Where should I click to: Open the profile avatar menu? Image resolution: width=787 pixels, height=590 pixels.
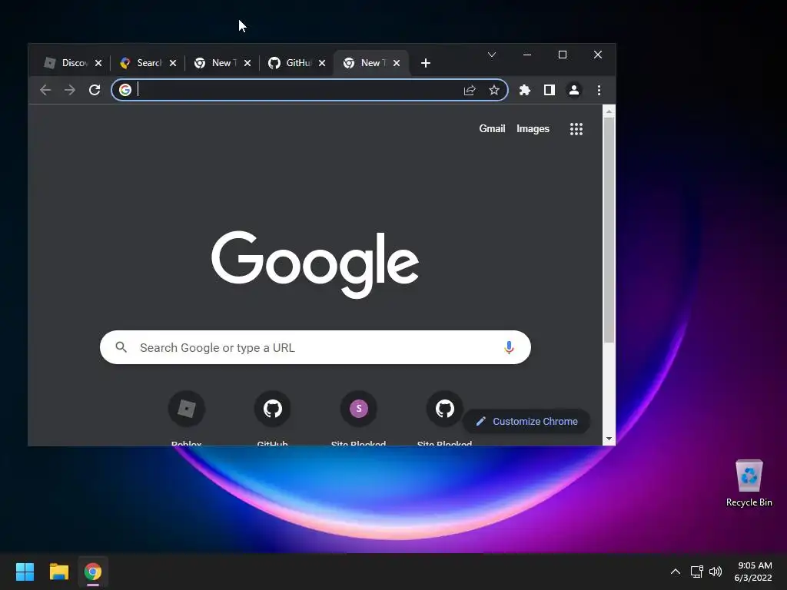pyautogui.click(x=573, y=91)
